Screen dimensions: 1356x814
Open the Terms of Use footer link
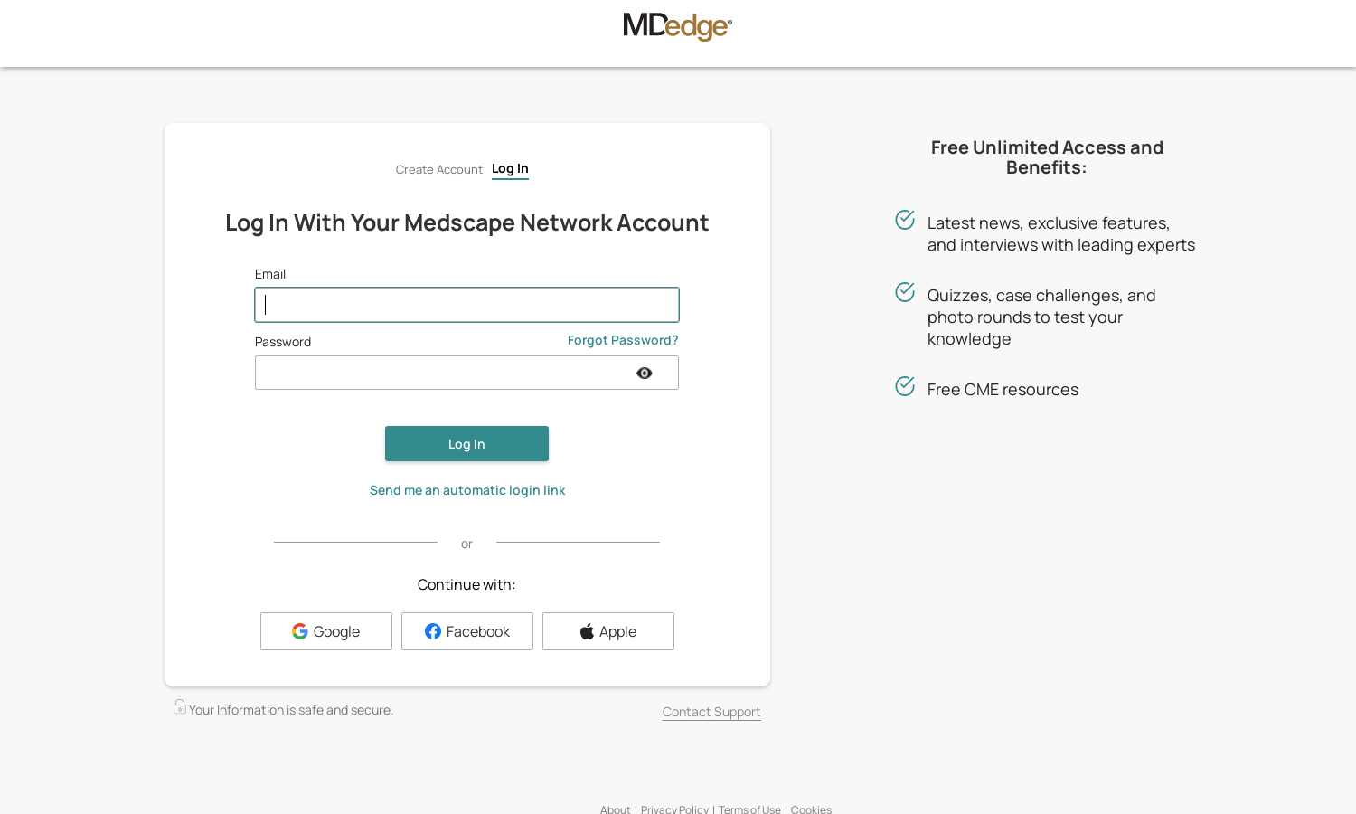(x=749, y=809)
